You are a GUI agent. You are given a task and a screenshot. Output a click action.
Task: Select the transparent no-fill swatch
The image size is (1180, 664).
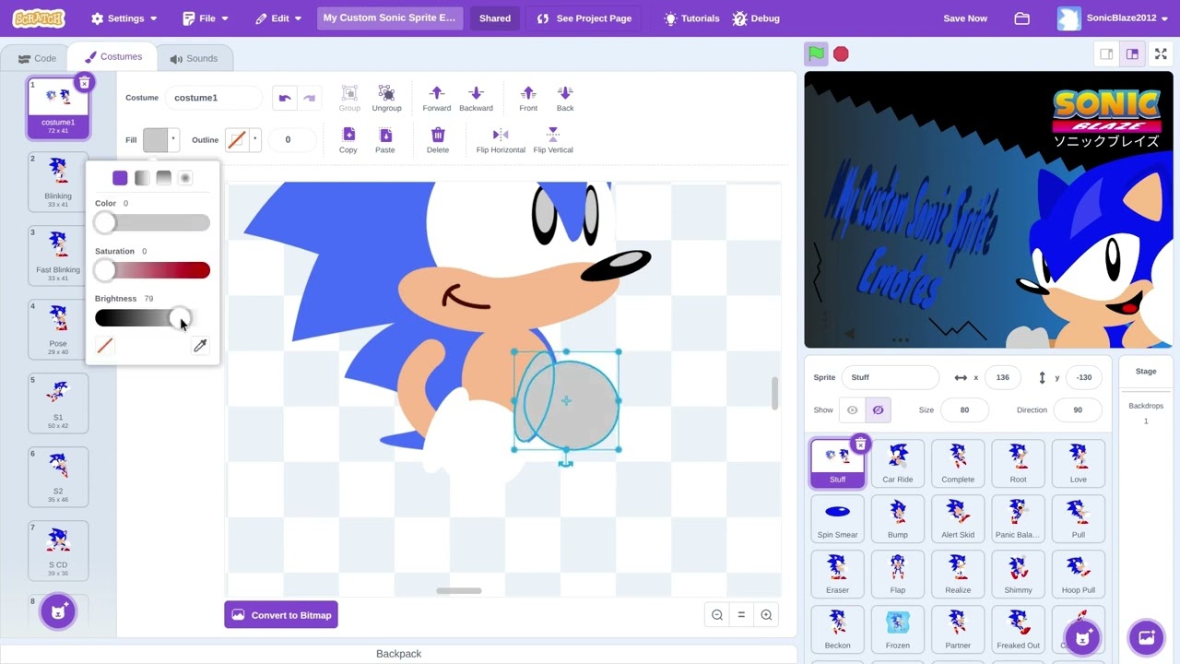pos(105,346)
